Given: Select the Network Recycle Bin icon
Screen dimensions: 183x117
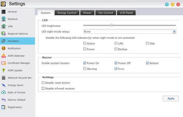Looking at the screenshot, I should coord(3,78).
